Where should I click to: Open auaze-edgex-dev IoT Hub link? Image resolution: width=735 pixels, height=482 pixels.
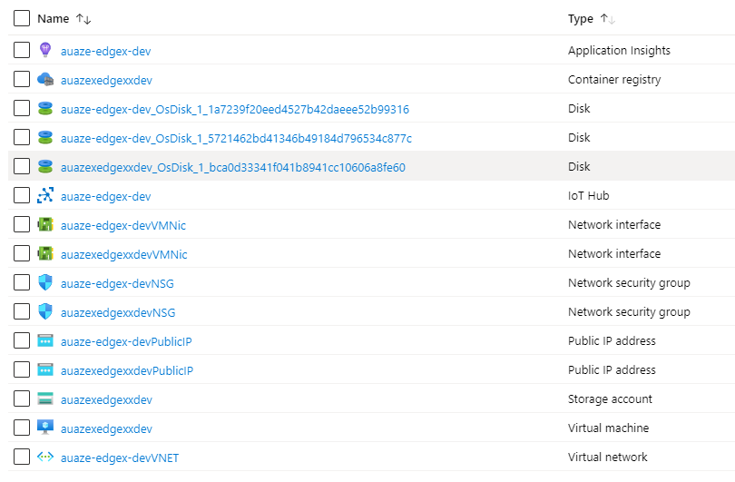click(x=106, y=196)
